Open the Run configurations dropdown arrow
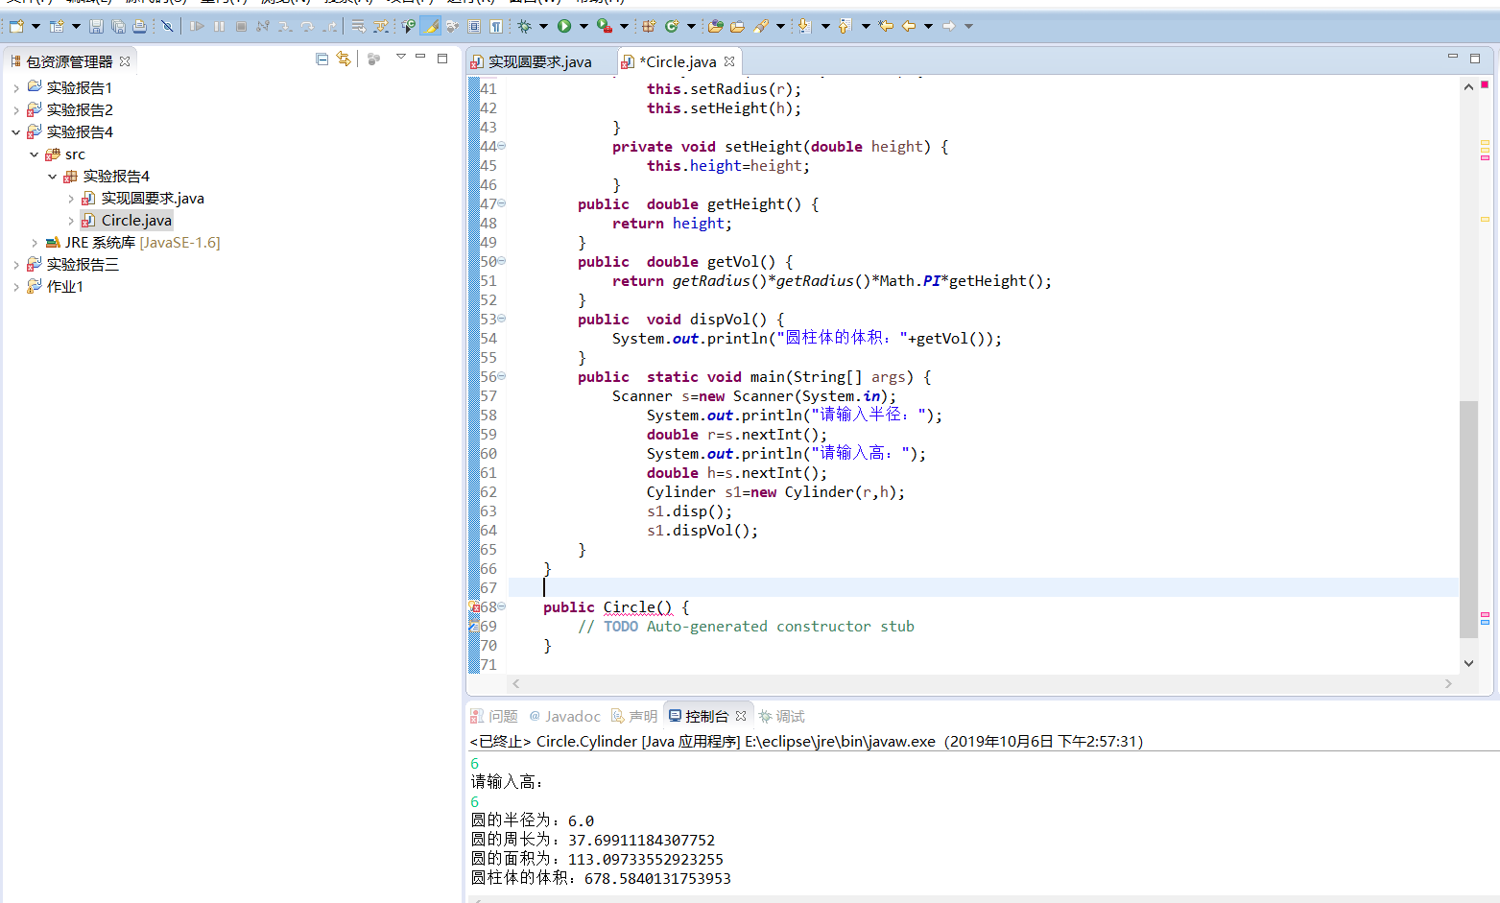The width and height of the screenshot is (1500, 903). click(583, 26)
